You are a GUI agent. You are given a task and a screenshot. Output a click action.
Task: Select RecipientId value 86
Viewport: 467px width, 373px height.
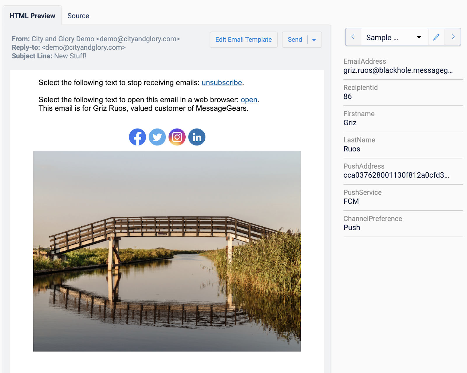(x=348, y=97)
